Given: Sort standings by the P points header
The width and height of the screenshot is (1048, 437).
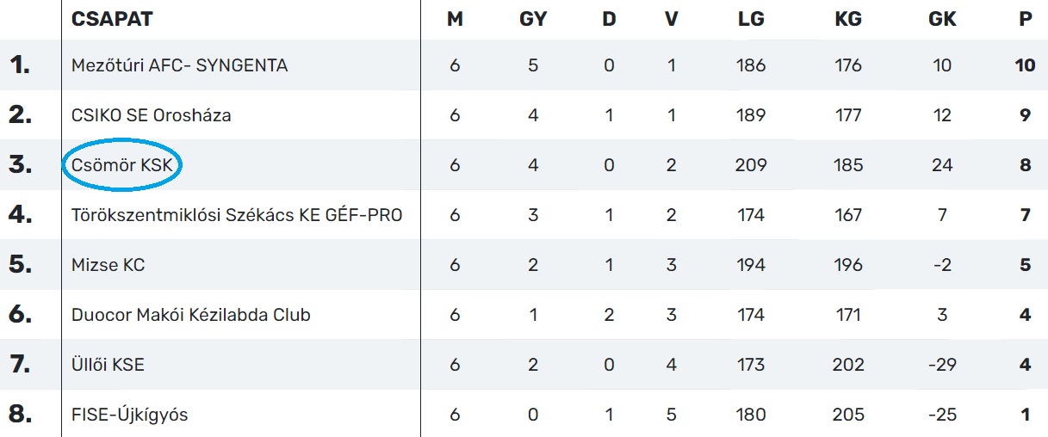Looking at the screenshot, I should pyautogui.click(x=1025, y=19).
